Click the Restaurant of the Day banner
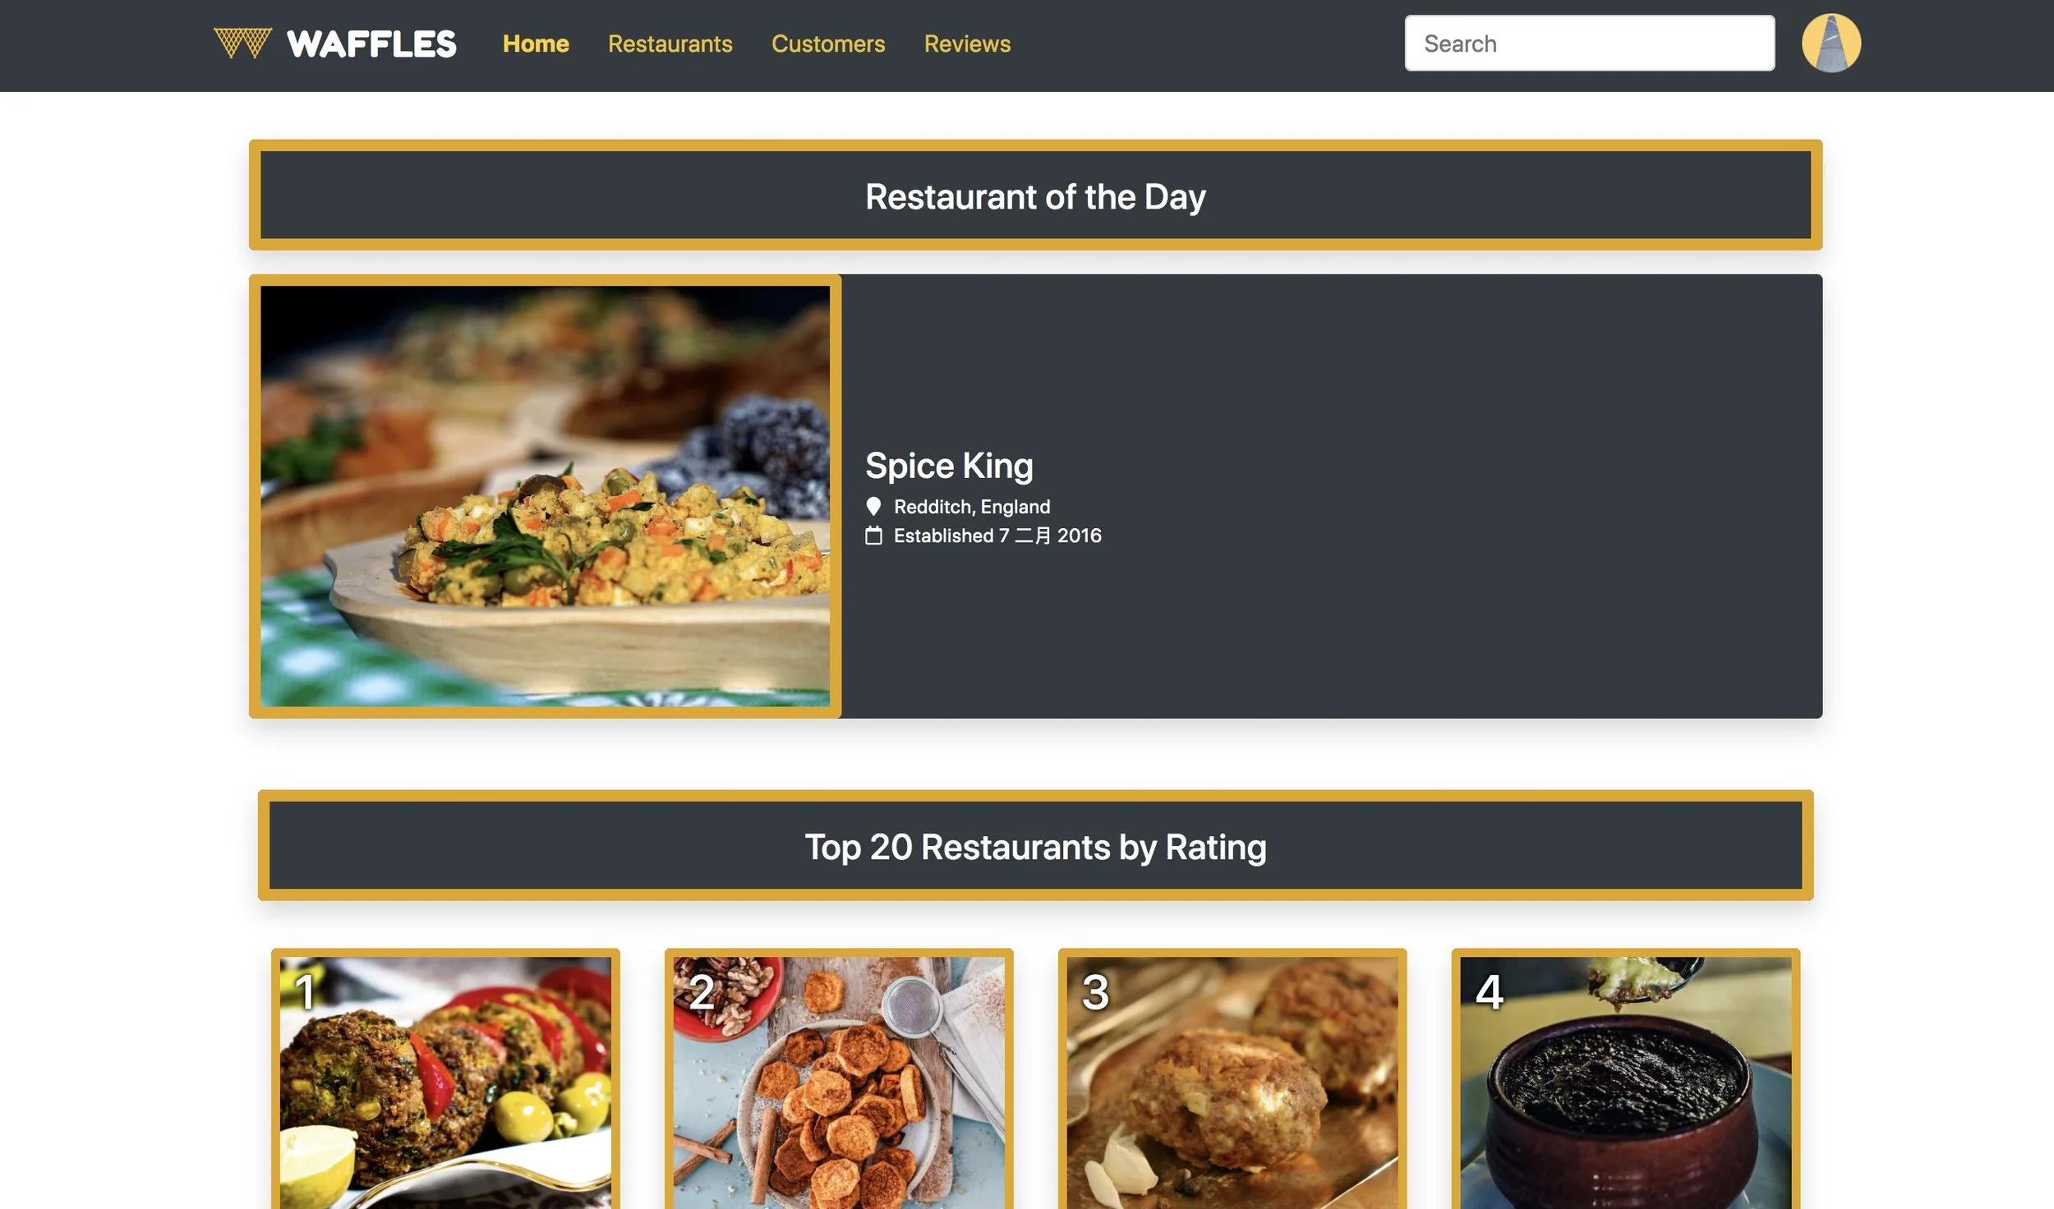This screenshot has width=2054, height=1209. pos(1035,195)
